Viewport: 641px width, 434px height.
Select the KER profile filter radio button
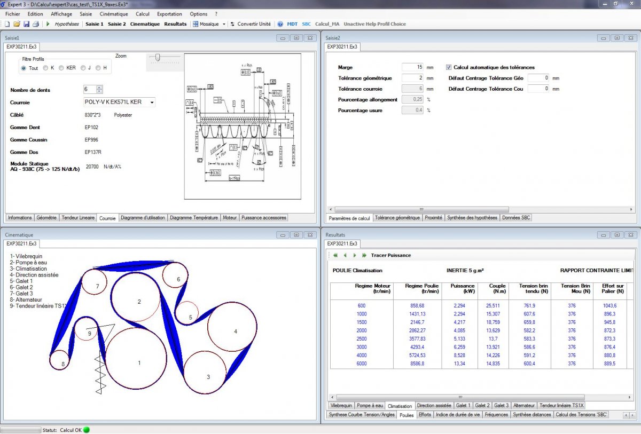[61, 68]
